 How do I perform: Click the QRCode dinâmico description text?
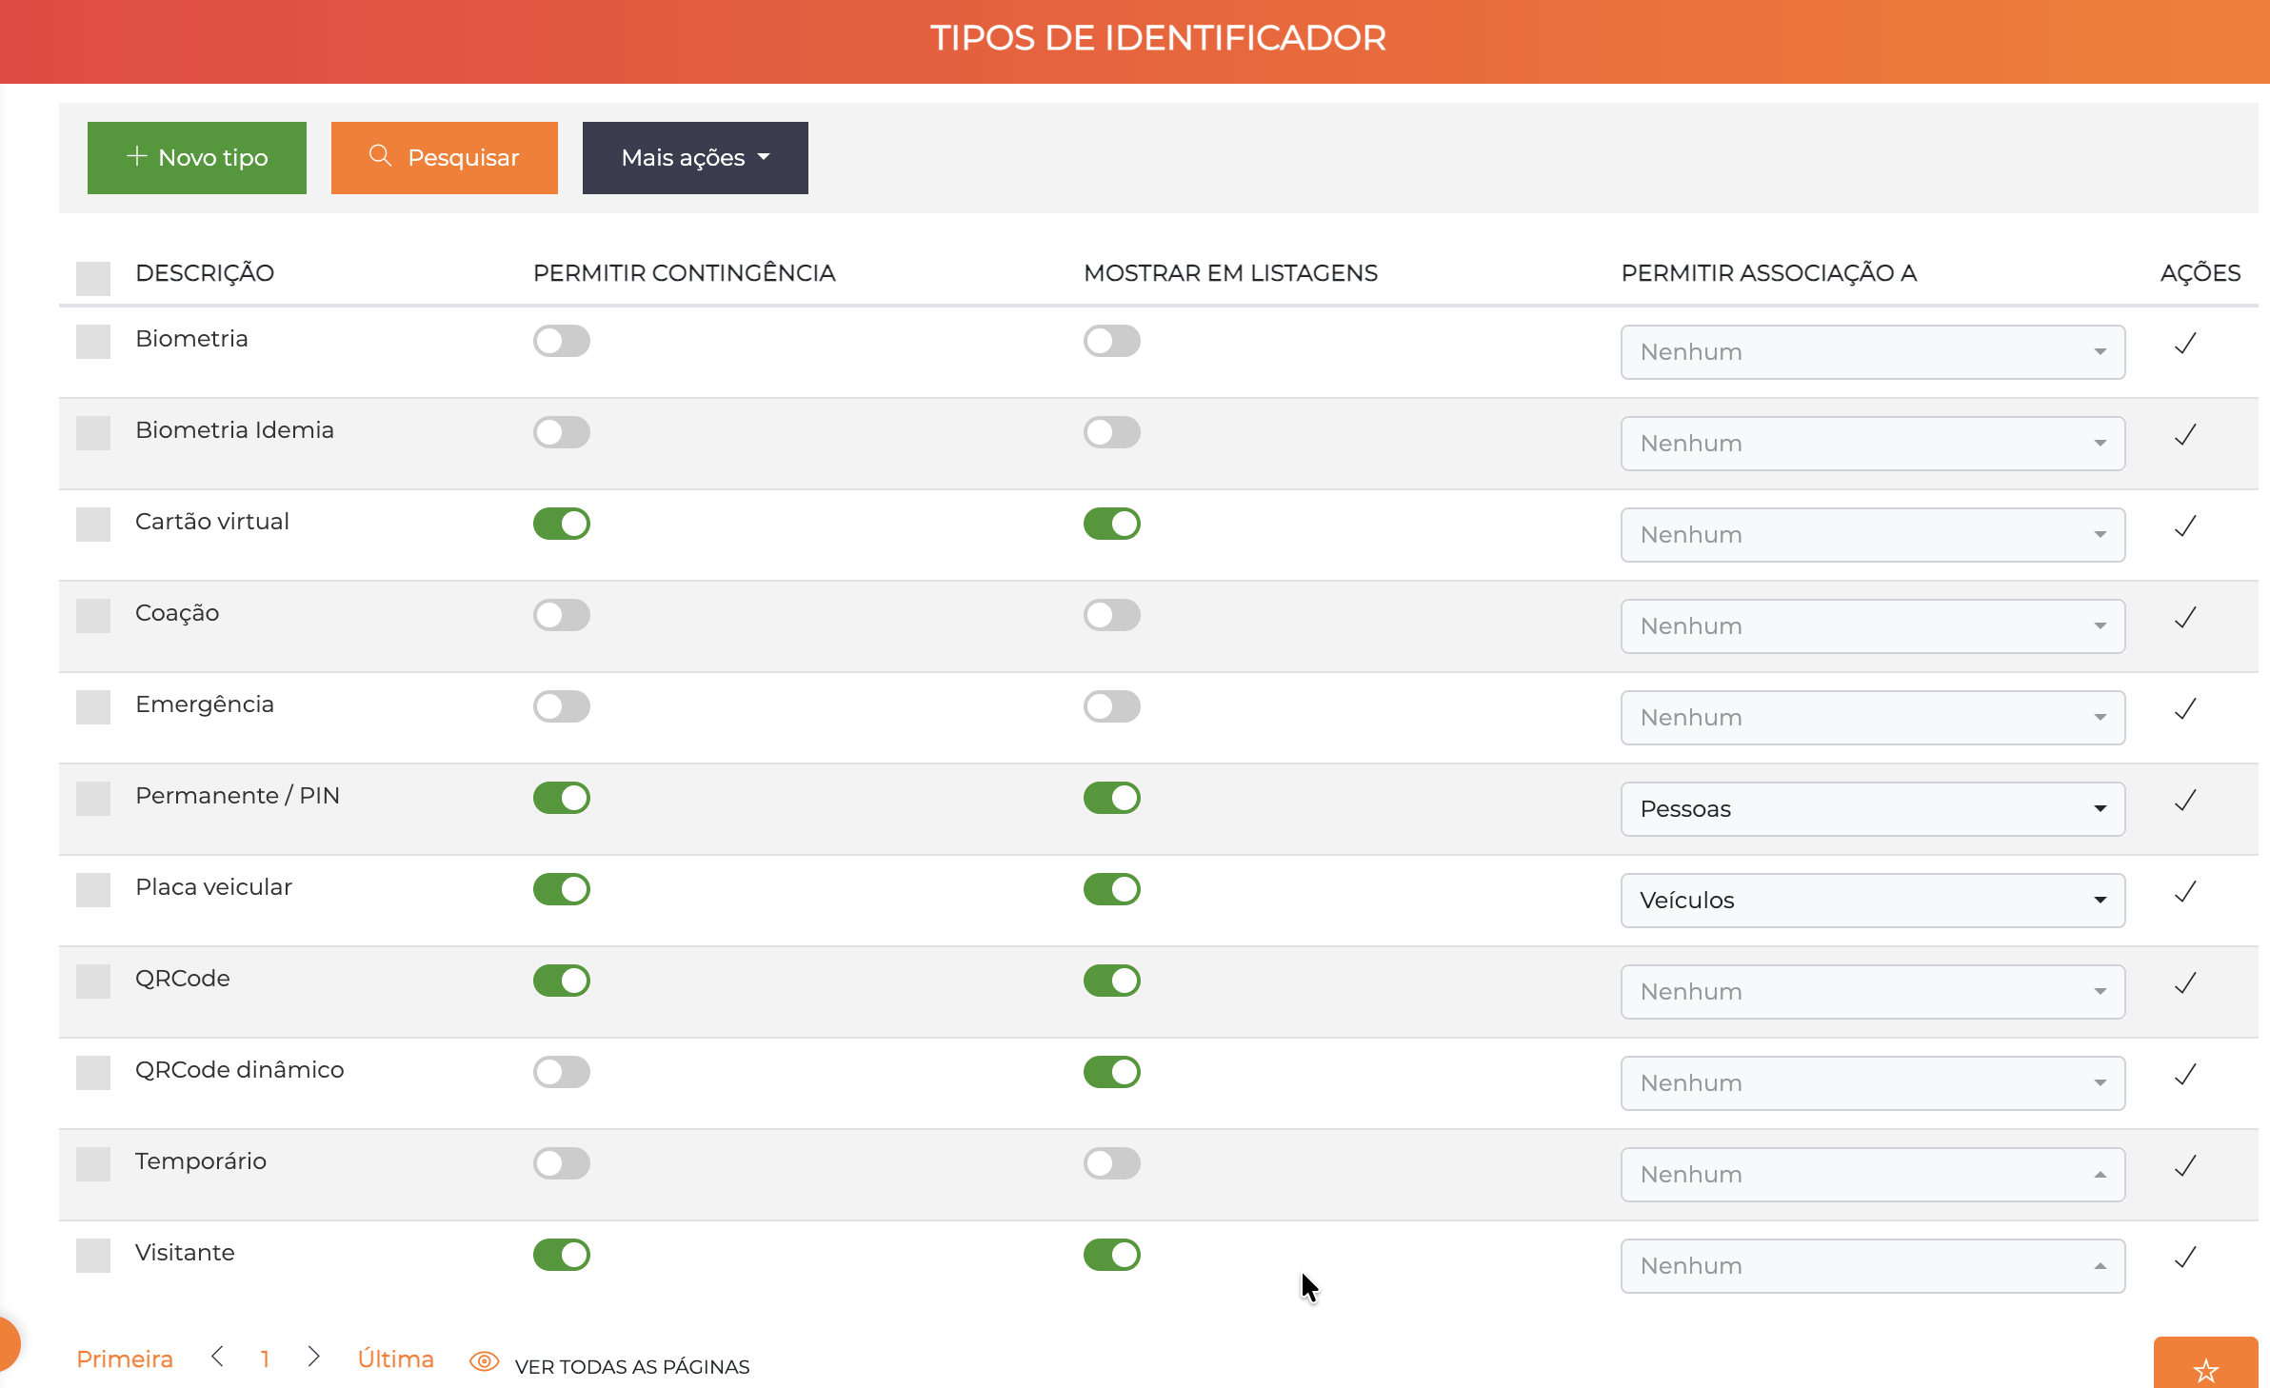click(x=239, y=1070)
